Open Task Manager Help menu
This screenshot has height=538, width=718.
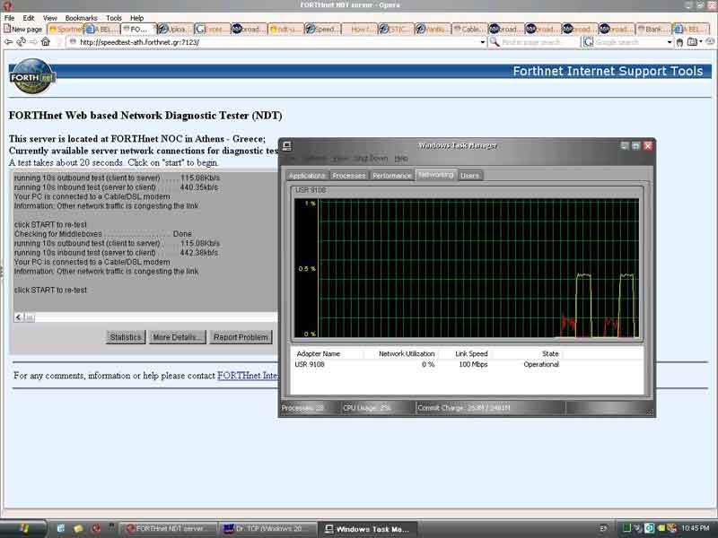coord(401,159)
